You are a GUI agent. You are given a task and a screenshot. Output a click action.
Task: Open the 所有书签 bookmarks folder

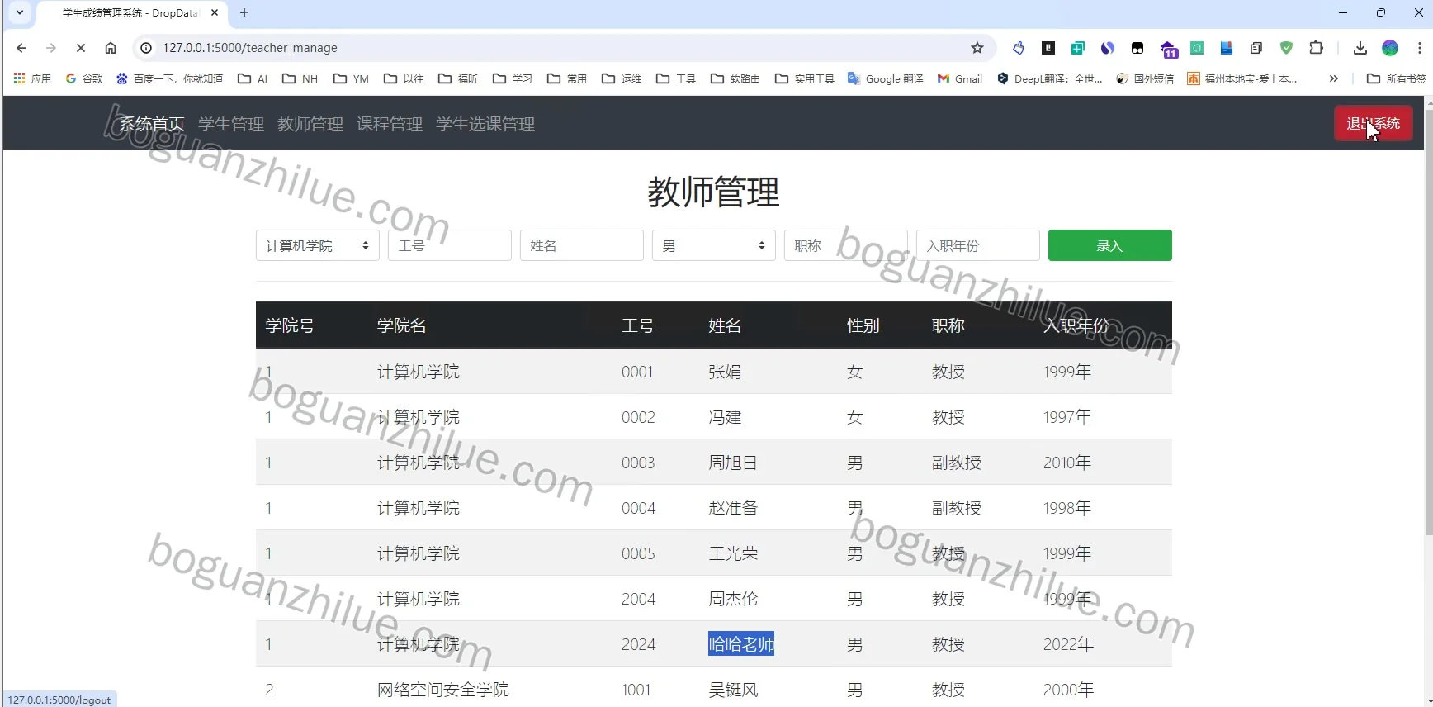click(1397, 78)
